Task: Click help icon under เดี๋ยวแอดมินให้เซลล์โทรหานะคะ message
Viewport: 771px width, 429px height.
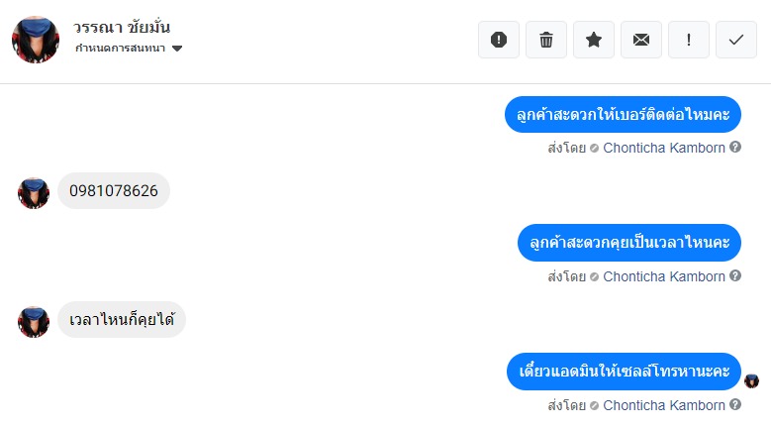Action: click(735, 405)
